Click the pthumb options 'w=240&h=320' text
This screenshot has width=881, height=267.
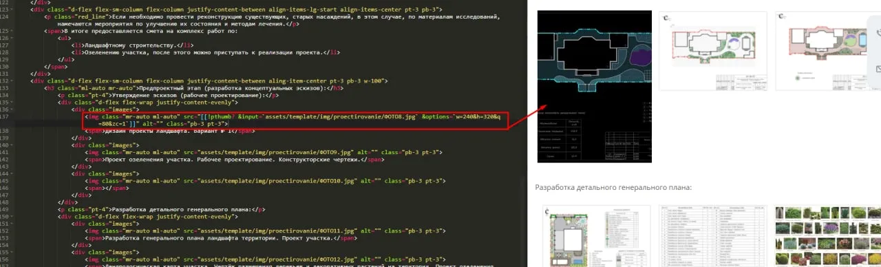point(472,117)
